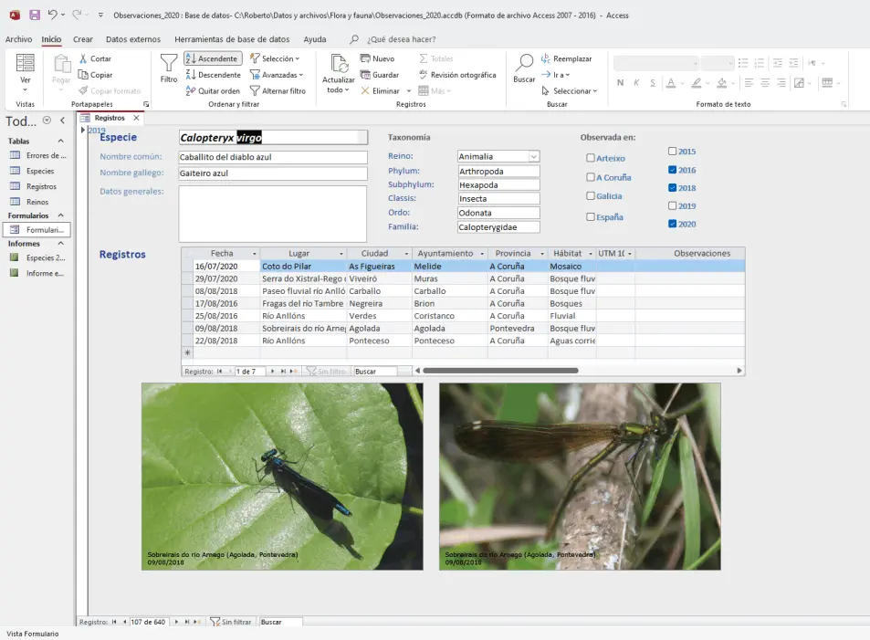The height and width of the screenshot is (640, 870).
Task: Sort records with Ascendente
Action: [x=213, y=58]
